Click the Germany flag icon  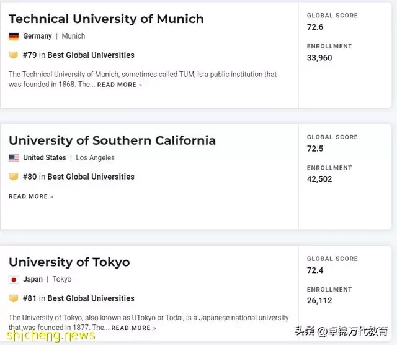coord(14,37)
